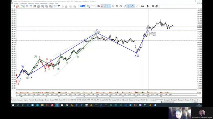Select the text T tool in left toolbar
The image size is (213, 119).
[59, 6]
